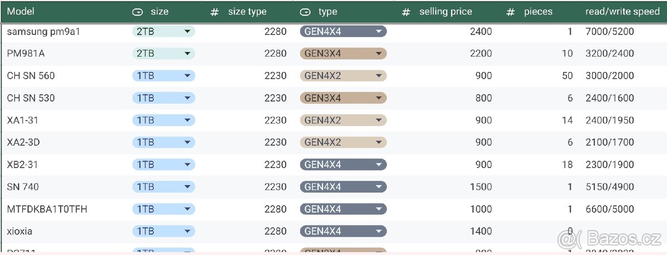Screen dimensions: 667x255
Task: Select pieces cell showing 14
Action: point(539,120)
